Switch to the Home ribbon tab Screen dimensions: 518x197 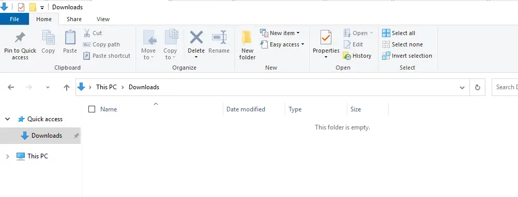(44, 19)
